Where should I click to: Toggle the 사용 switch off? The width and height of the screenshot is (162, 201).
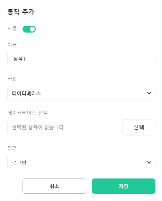click(x=29, y=29)
